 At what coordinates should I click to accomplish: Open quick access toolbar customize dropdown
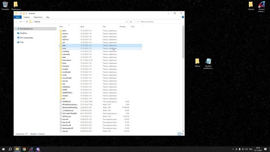tap(26, 13)
